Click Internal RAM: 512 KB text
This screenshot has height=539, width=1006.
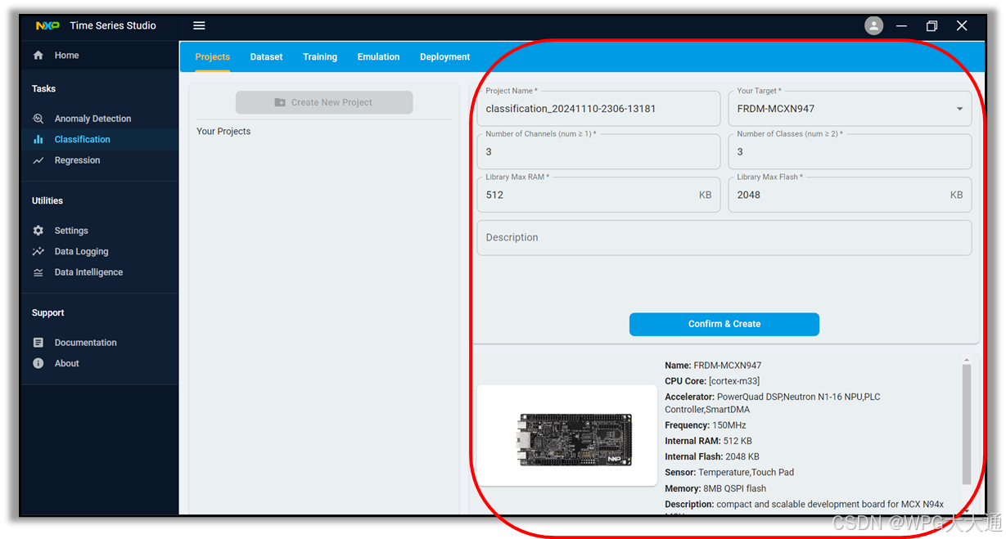(708, 441)
